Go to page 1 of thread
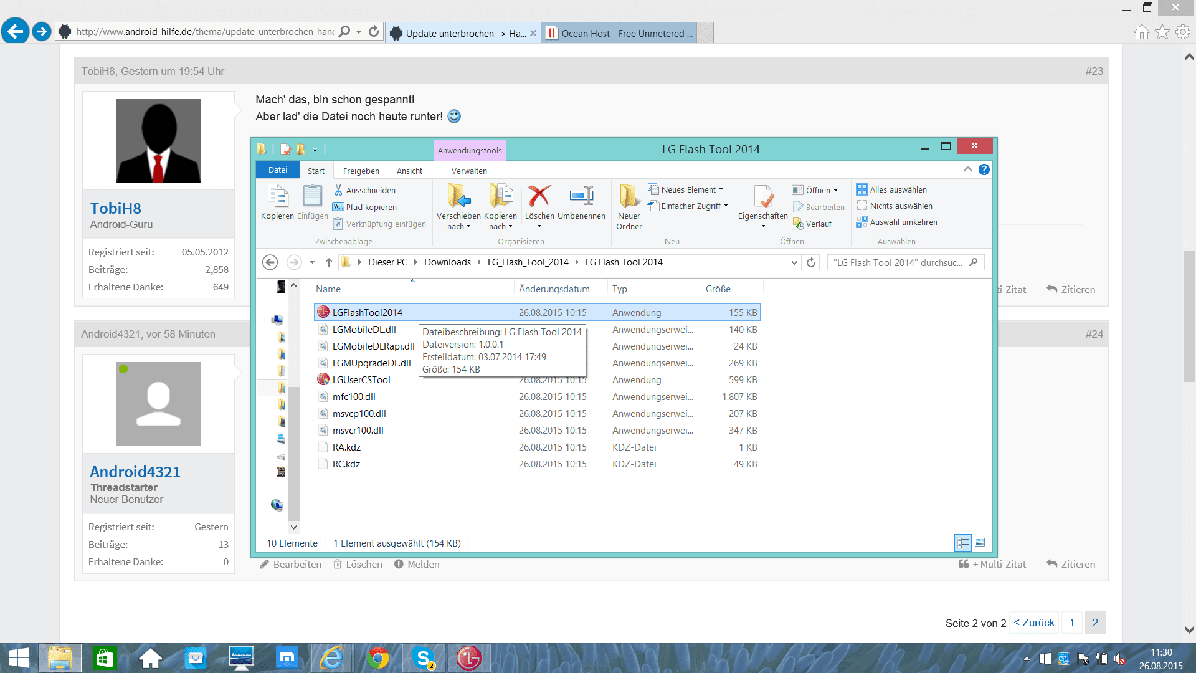The image size is (1196, 673). tap(1072, 623)
